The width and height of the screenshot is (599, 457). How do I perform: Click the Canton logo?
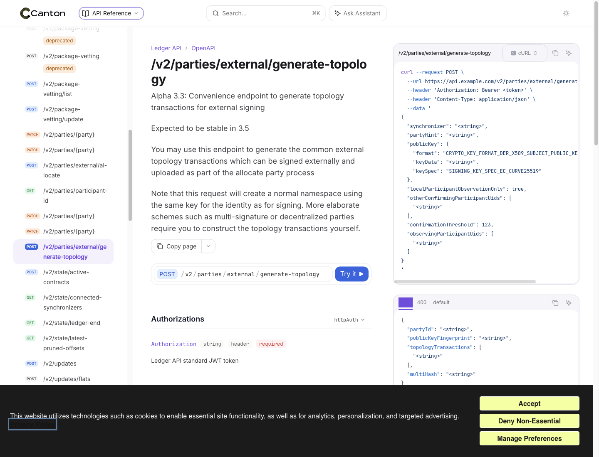[43, 13]
